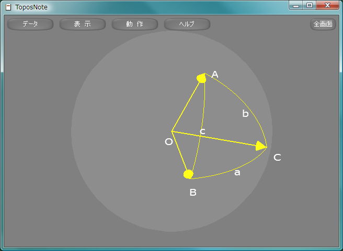Screen dimensions: 343x251
Task: Open the ヘルプ menu
Action: click(x=187, y=24)
